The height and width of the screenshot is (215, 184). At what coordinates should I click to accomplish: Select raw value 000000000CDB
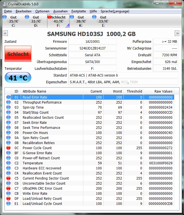(x=161, y=204)
